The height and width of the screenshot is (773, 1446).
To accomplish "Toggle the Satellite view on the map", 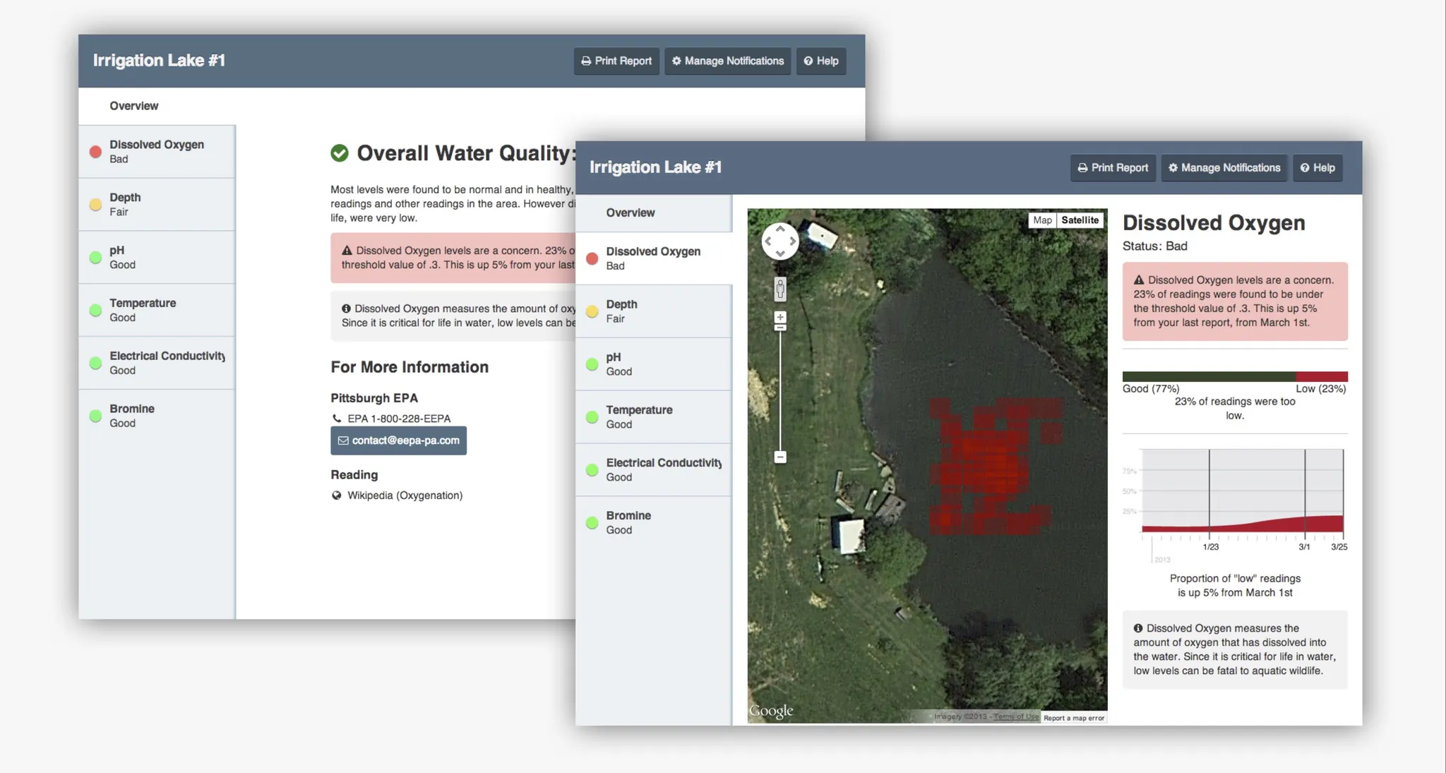I will [x=1080, y=220].
